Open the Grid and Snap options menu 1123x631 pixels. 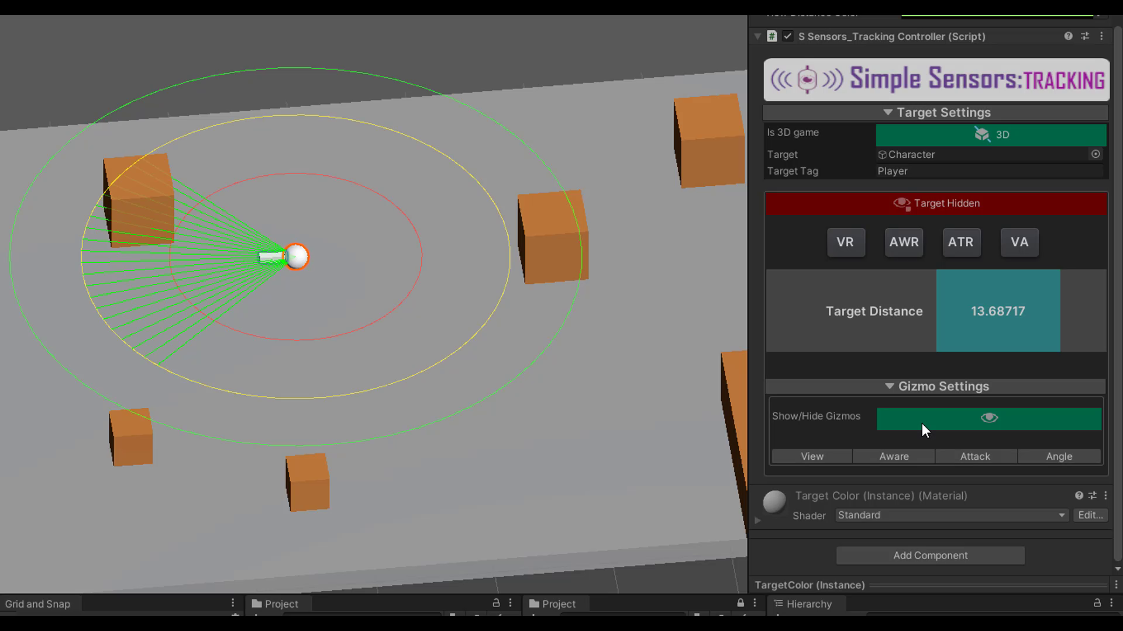(233, 603)
